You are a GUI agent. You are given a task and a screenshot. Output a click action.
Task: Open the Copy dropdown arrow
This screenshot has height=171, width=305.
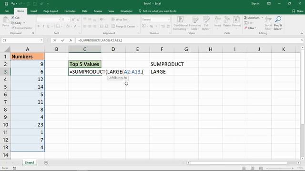pos(24,23)
